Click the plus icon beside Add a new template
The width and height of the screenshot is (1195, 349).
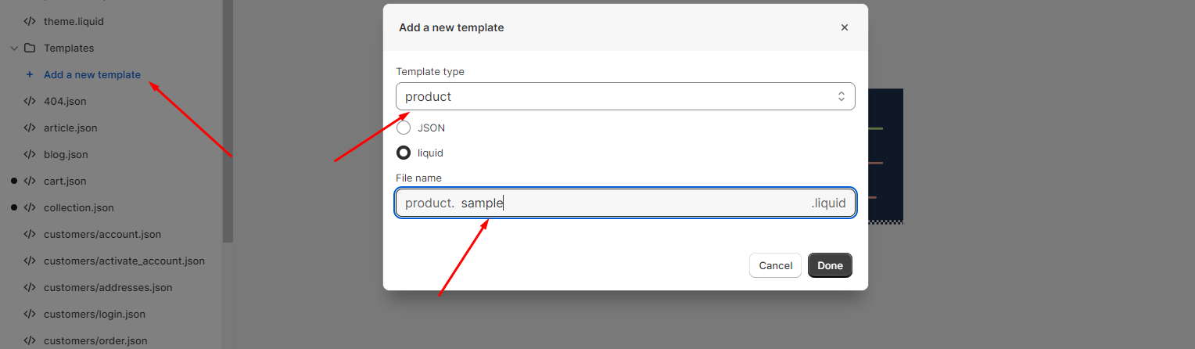click(30, 75)
